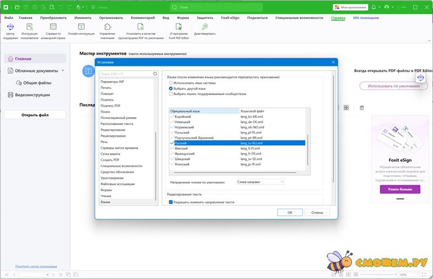This screenshot has width=433, height=279.
Task: Enable 'Выбрать языки, поддерживаемые сообществом' checkbox
Action: 172,94
